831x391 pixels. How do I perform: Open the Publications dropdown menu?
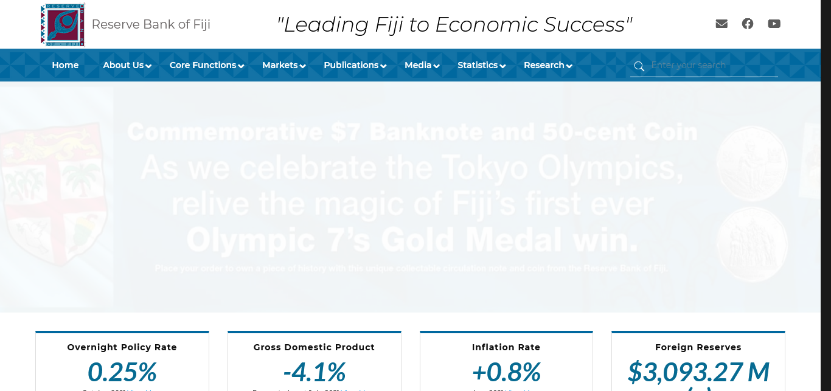[x=355, y=65]
